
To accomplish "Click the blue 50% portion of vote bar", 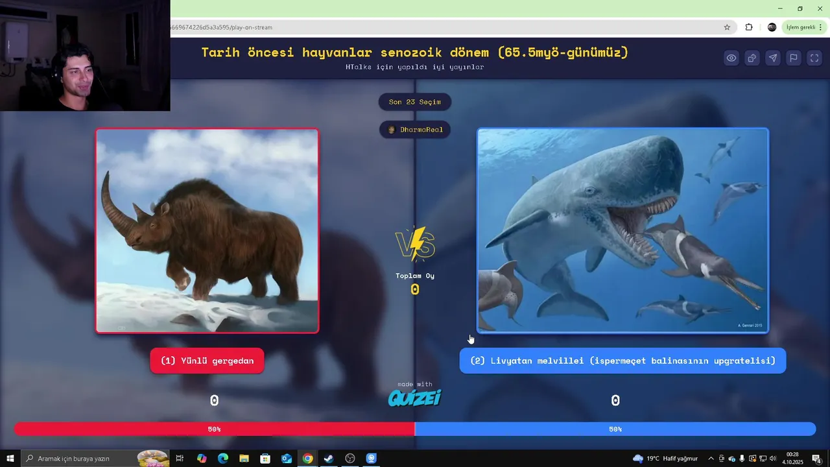I will 615,429.
